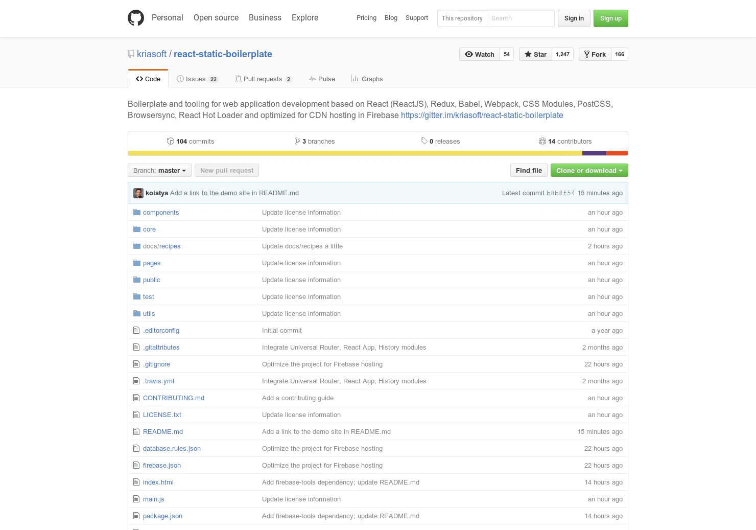Click the Find file button
756x530 pixels.
click(528, 170)
